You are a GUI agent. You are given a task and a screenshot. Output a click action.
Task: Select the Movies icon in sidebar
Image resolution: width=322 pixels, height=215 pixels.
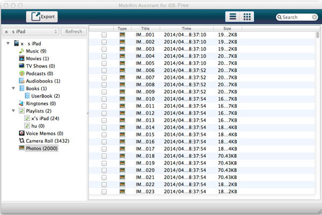click(21, 58)
